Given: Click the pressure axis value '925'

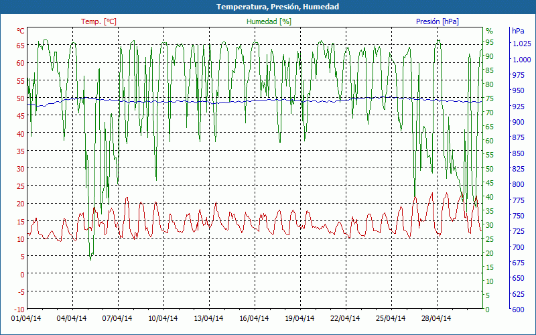Looking at the screenshot, I should [519, 107].
